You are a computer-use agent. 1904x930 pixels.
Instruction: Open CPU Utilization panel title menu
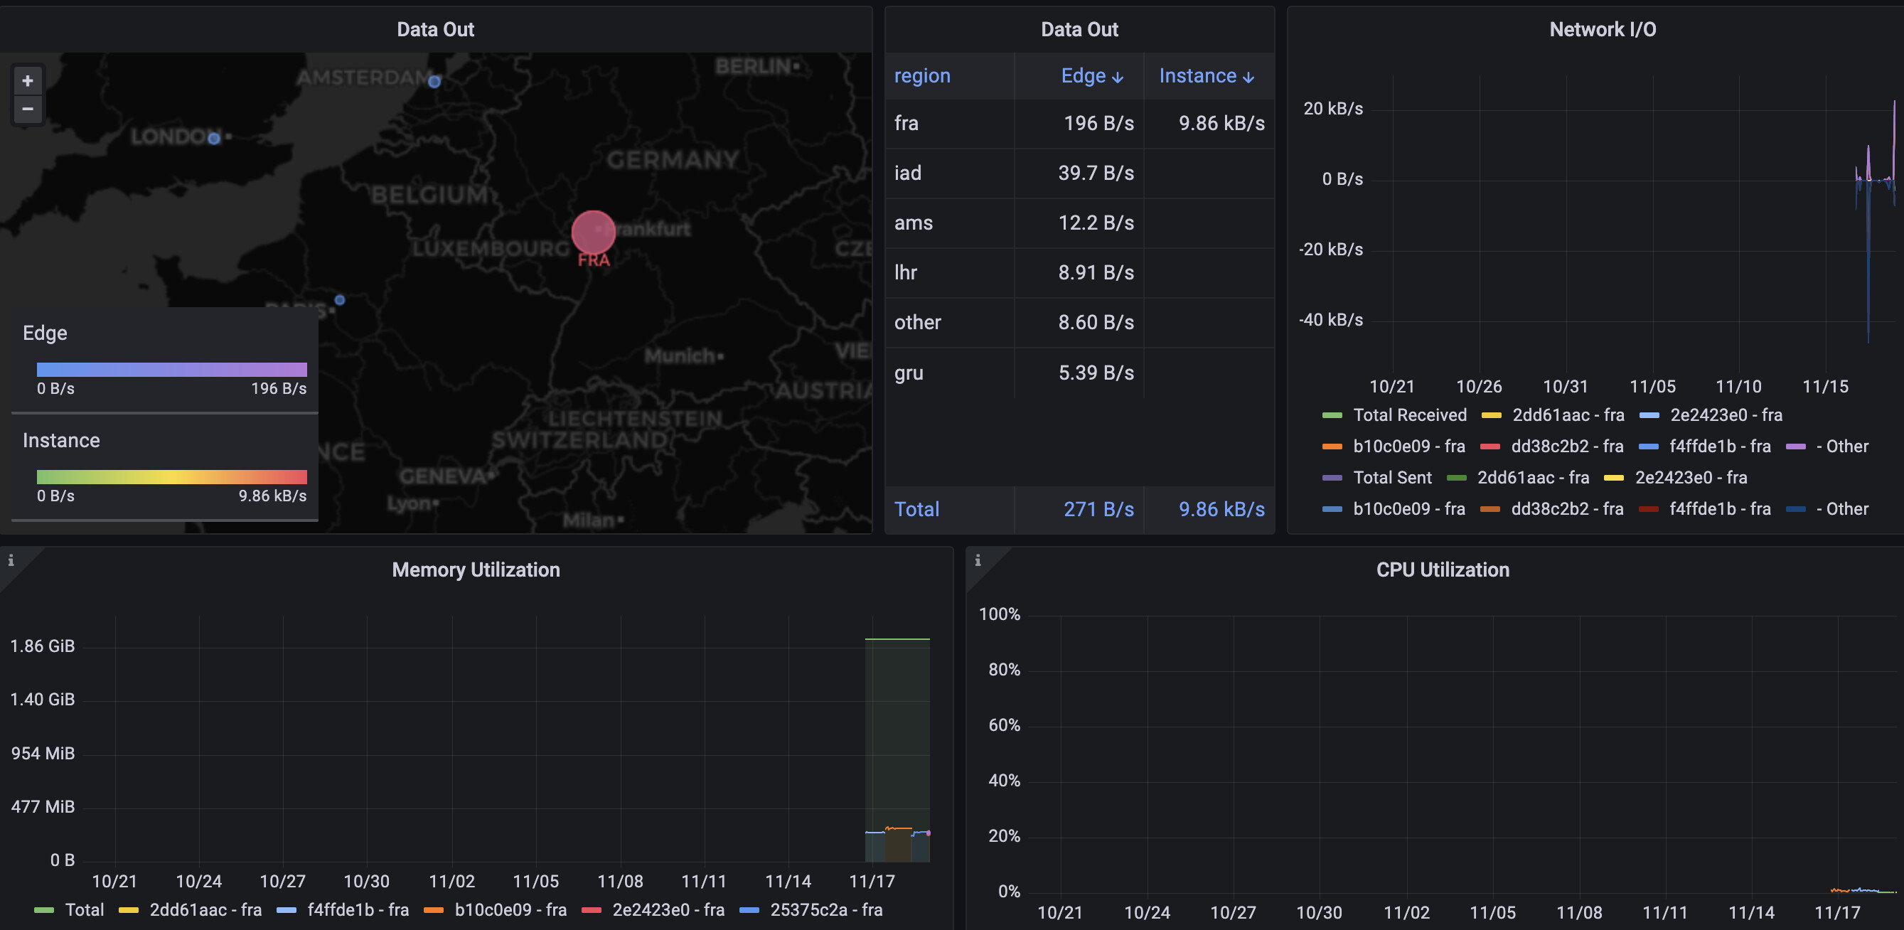click(1442, 570)
